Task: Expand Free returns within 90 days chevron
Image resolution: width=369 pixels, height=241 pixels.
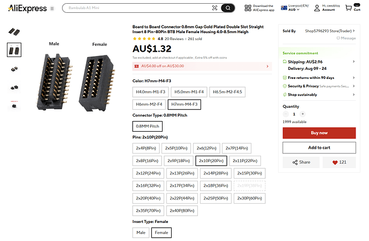Action: coord(353,78)
